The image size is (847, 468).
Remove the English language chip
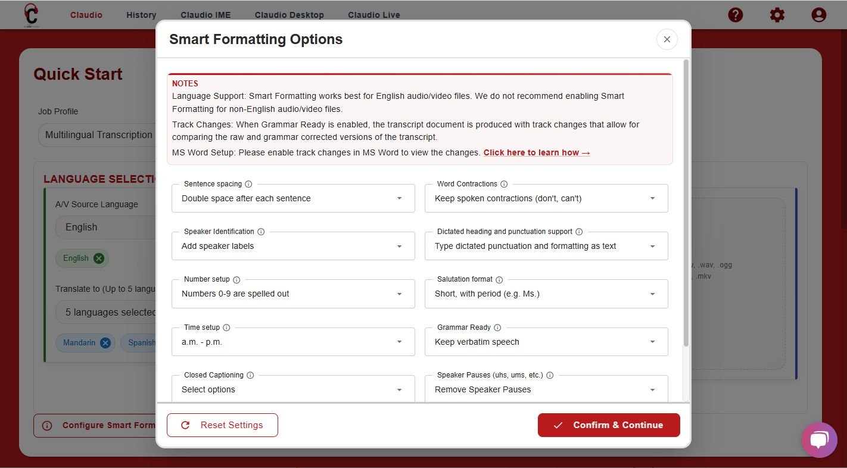click(x=99, y=258)
